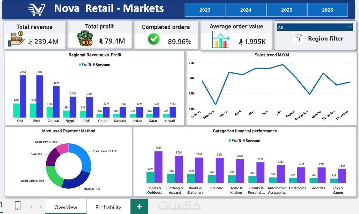Click the Revenue legend in Regional chart
The width and height of the screenshot is (359, 214).
coord(101,64)
